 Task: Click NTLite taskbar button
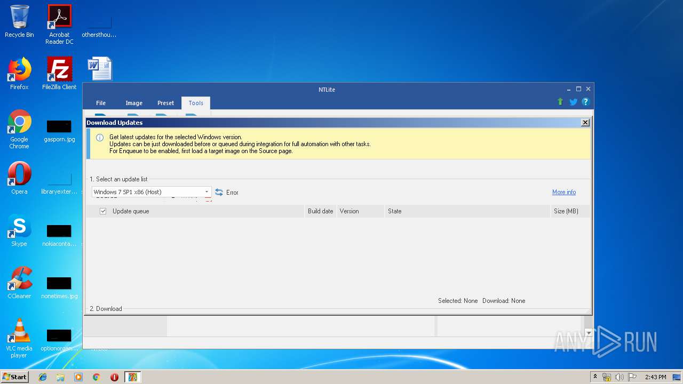pos(132,377)
